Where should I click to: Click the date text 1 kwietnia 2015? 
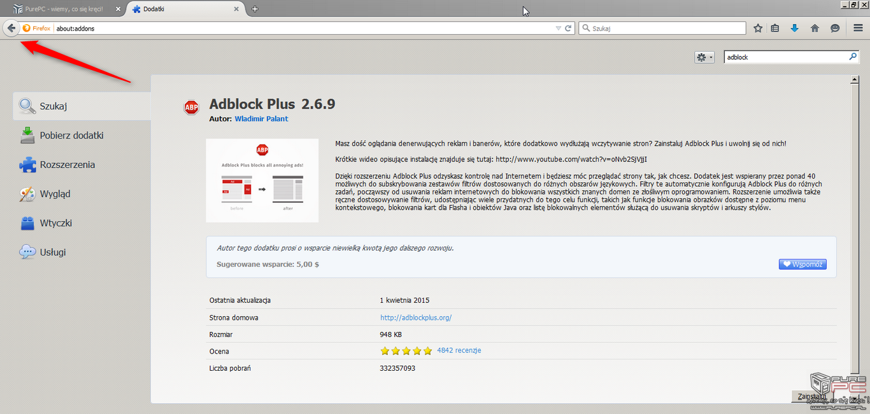pyautogui.click(x=405, y=300)
